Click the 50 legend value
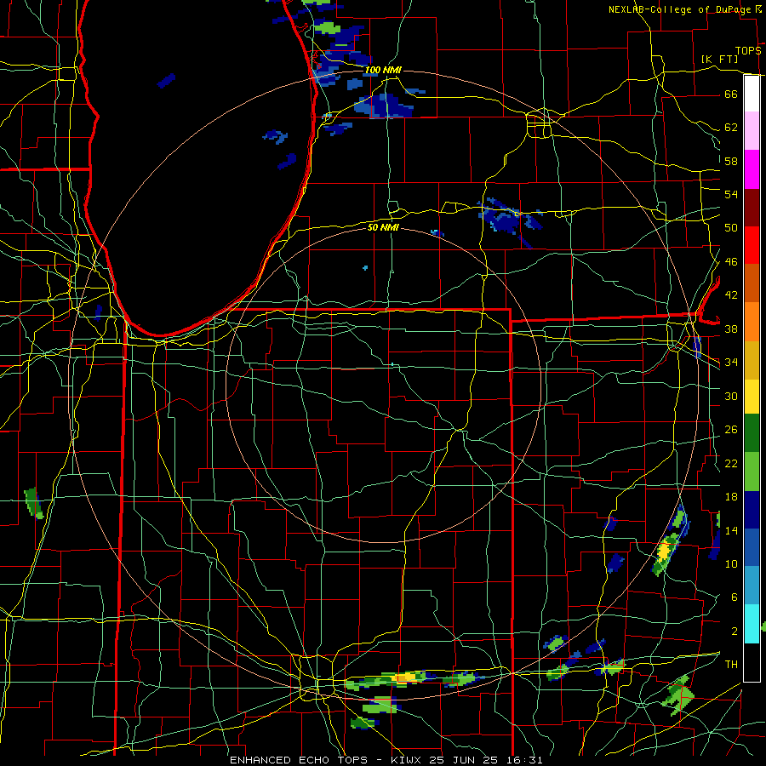The image size is (766, 766). (x=731, y=227)
